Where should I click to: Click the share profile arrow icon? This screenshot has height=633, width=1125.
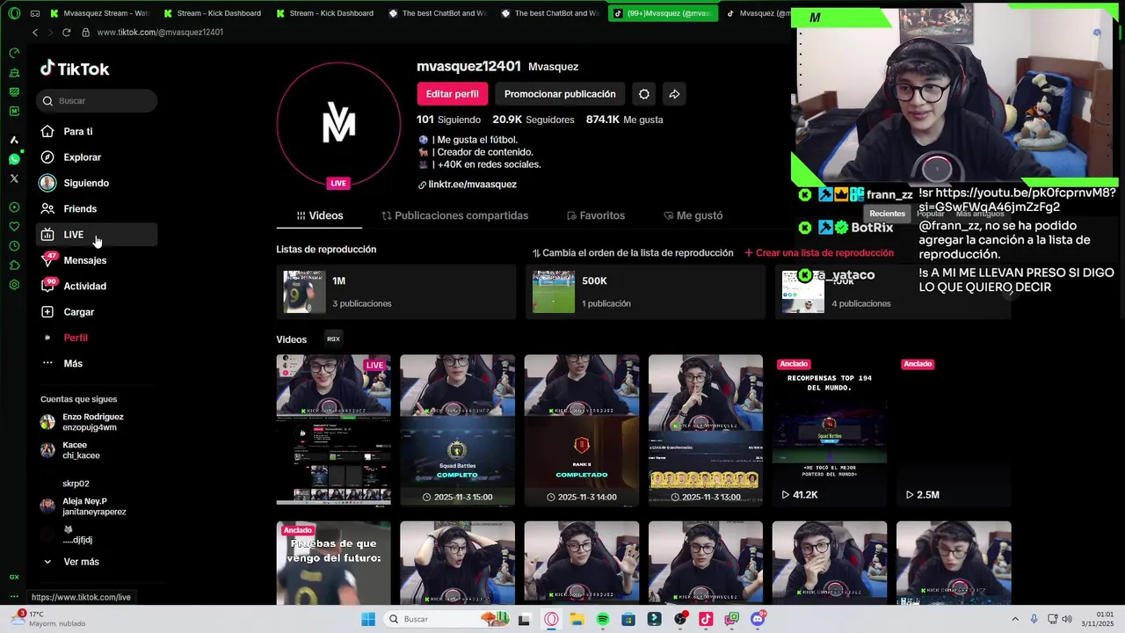coord(674,94)
